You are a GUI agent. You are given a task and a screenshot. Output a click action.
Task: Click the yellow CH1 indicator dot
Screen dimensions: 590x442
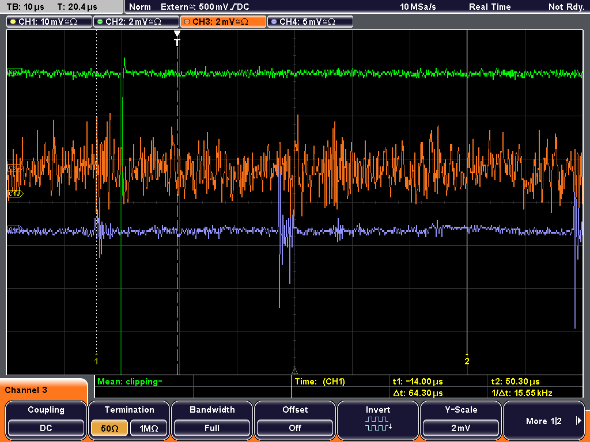[13, 22]
